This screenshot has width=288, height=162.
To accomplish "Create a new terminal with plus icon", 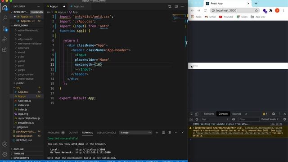I will coord(157,132).
